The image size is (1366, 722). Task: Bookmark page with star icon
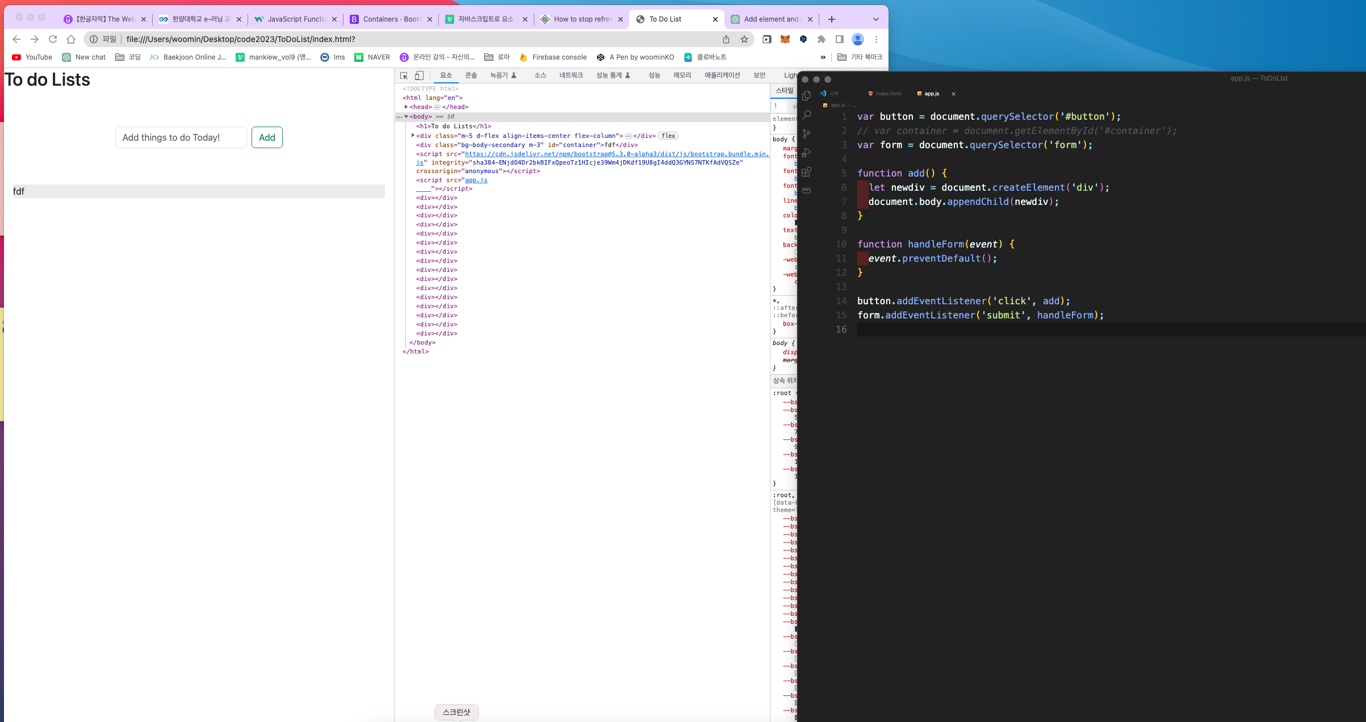coord(744,39)
